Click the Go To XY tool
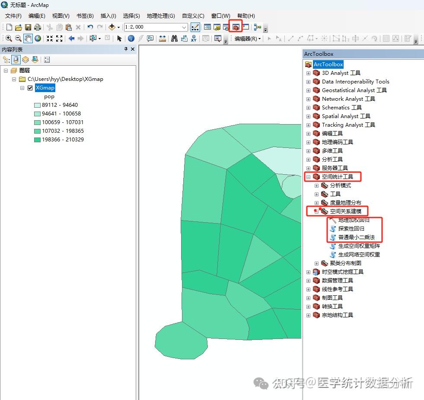 click(x=194, y=38)
